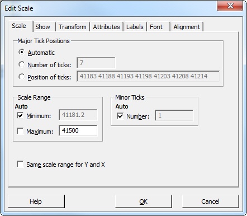This screenshot has width=247, height=216.
Task: Choose Position of ticks radio button
Action: click(x=22, y=77)
